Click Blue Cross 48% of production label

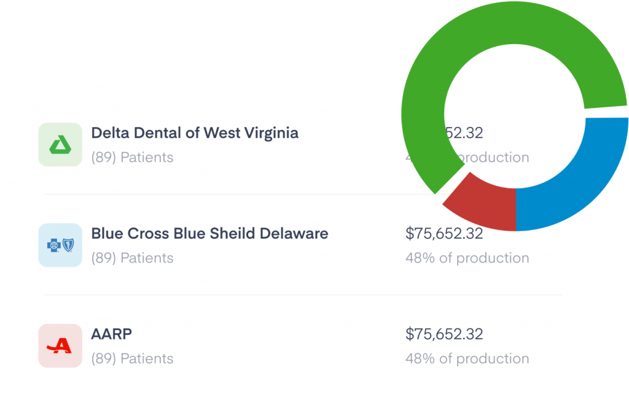click(467, 258)
